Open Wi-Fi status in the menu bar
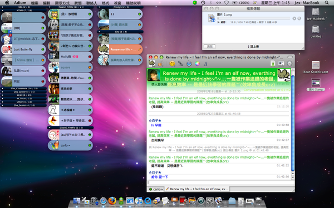The image size is (334, 208). 227,3
